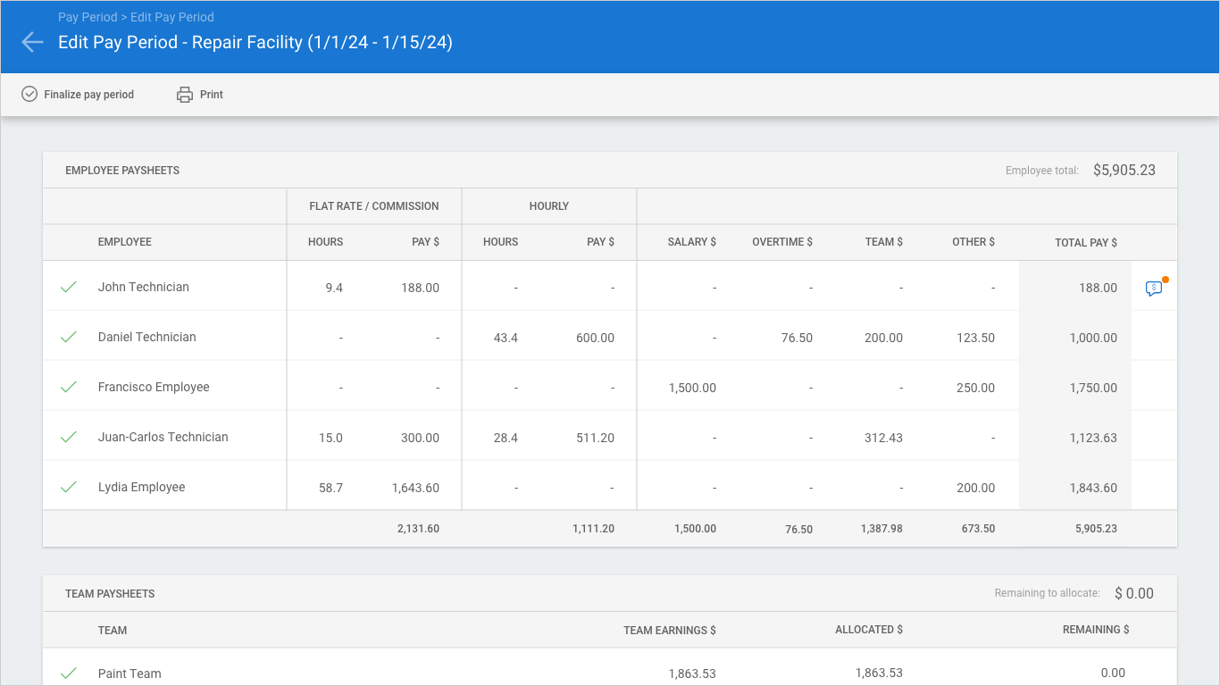Click the Pay Period breadcrumb link

[x=87, y=17]
